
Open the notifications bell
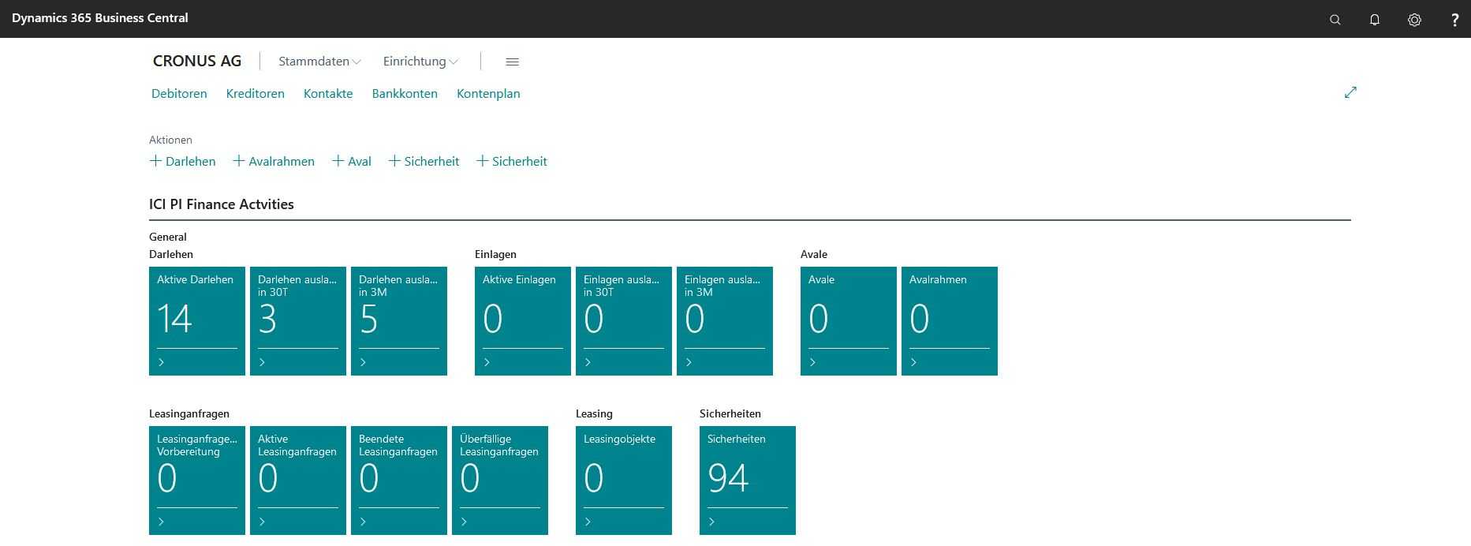[1374, 20]
